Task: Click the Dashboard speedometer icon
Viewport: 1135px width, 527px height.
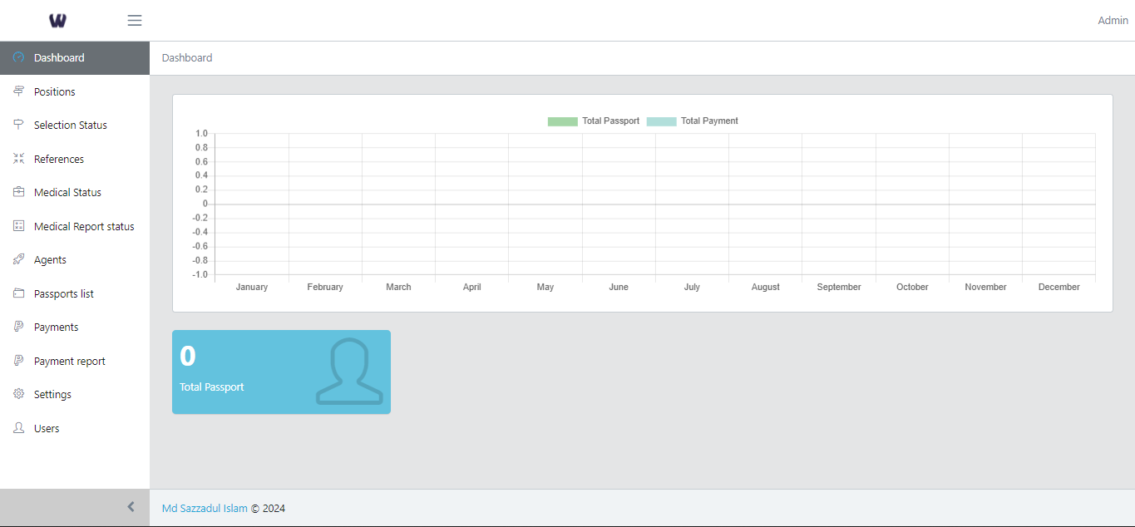Action: (19, 57)
